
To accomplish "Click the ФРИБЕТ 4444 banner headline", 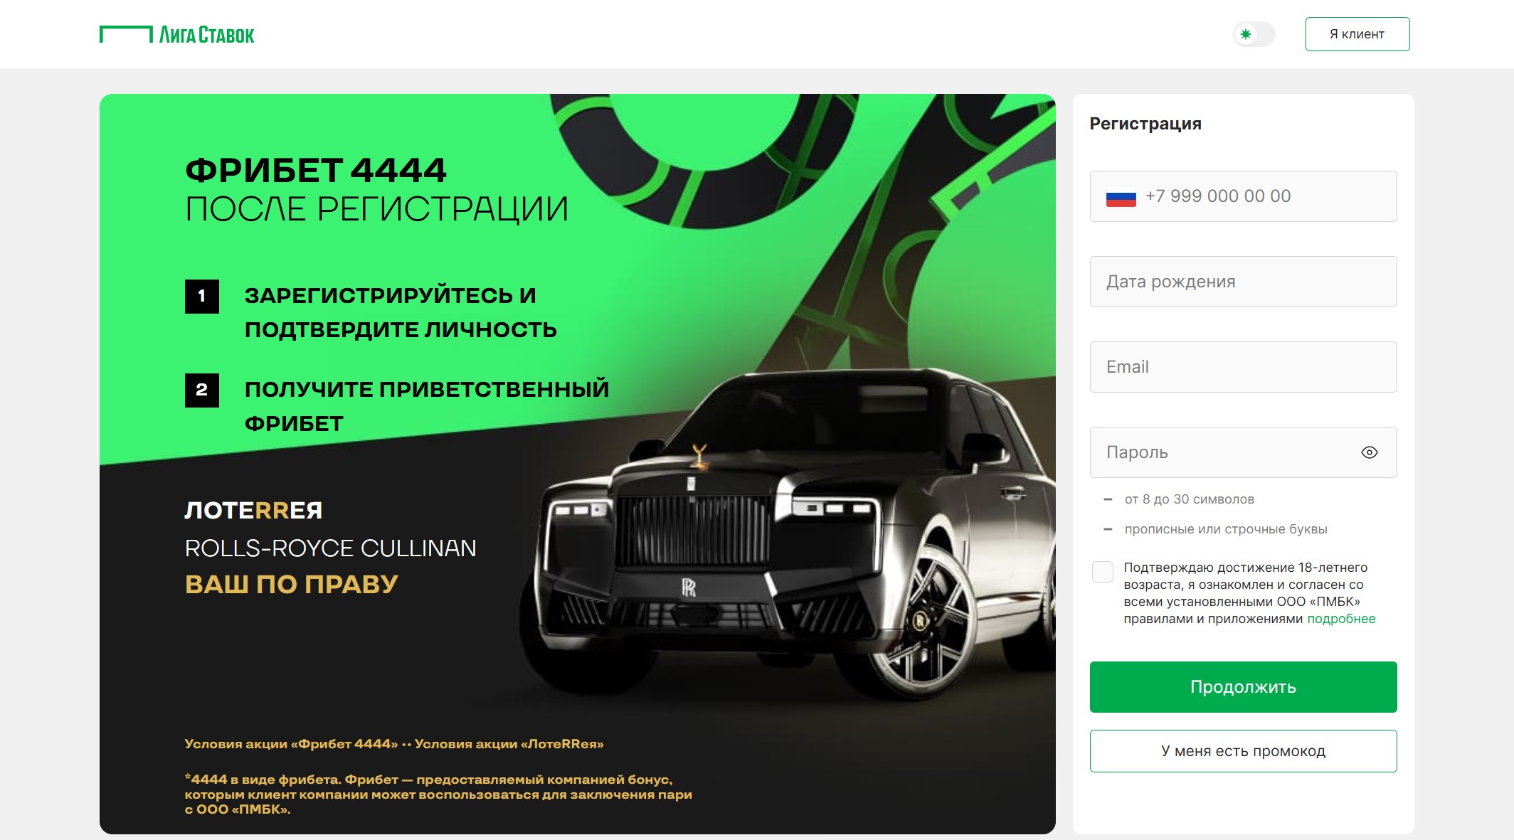I will coord(316,171).
